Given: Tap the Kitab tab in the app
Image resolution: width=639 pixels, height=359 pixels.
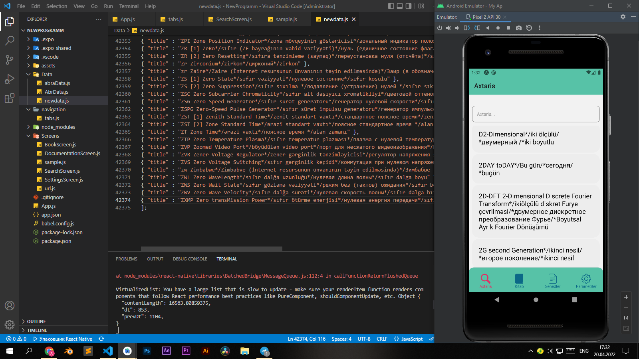Looking at the screenshot, I should (519, 280).
